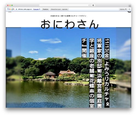Screen dimensions: 137x116
Task: Click the おにわさん site title
Action: tap(70, 24)
